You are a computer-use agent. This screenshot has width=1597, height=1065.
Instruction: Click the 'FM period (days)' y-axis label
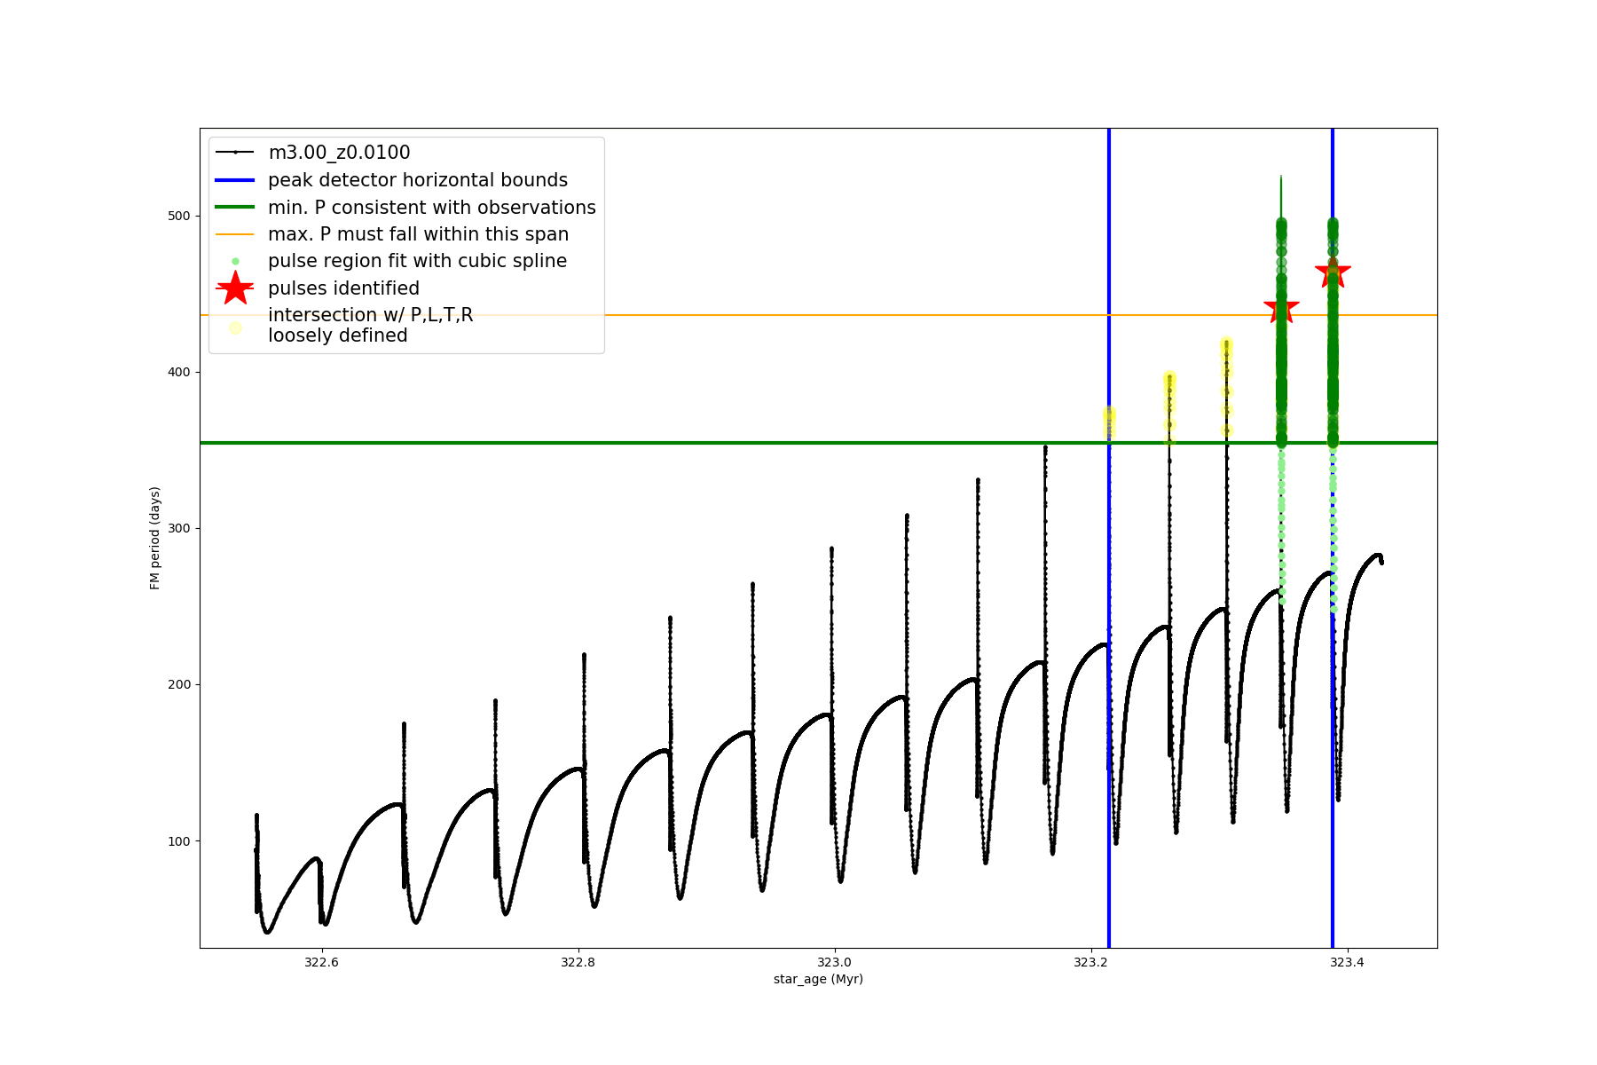coord(155,538)
